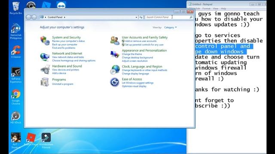Viewport: 275px width, 154px height.
Task: Open Appearance and Personalization category link
Action: point(144,50)
